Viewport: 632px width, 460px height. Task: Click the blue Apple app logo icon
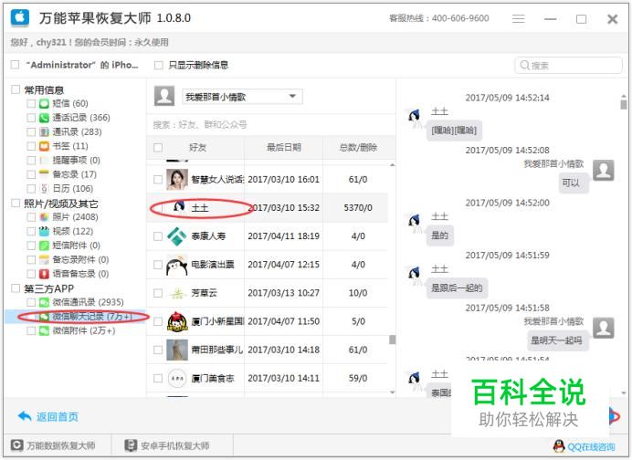click(20, 17)
